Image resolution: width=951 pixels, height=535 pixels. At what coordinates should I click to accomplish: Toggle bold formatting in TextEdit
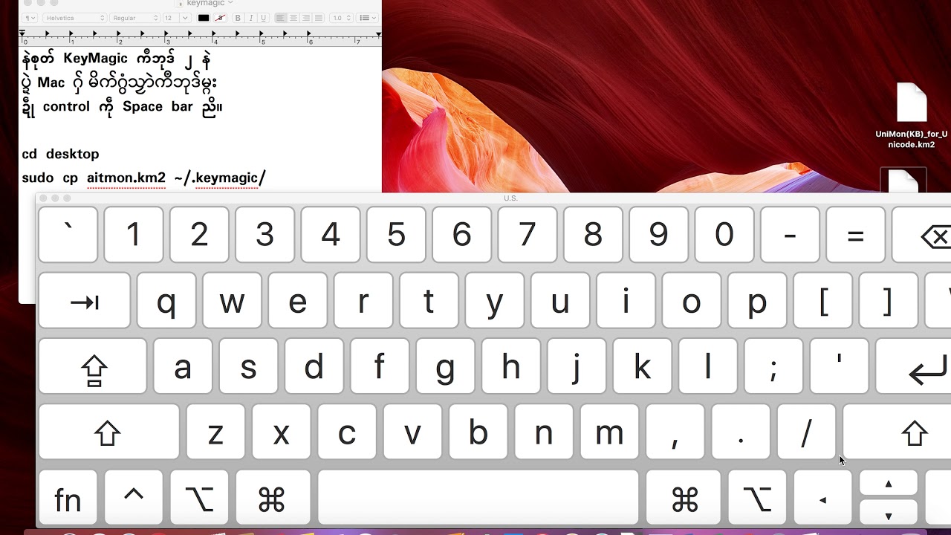(238, 18)
